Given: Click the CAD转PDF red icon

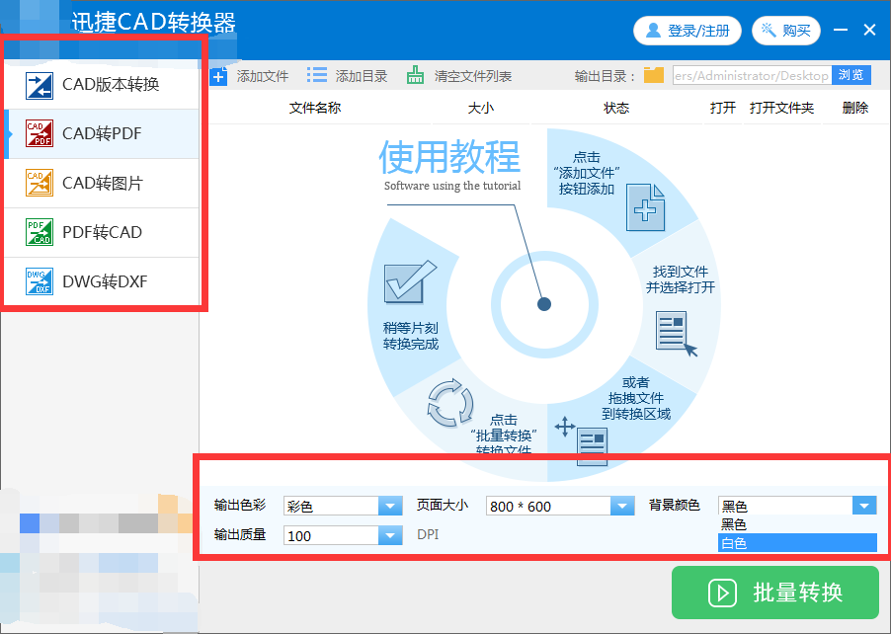Looking at the screenshot, I should (40, 133).
